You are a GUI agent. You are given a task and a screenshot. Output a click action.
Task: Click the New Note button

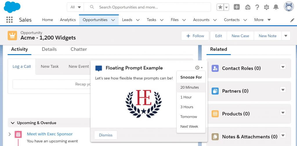(267, 36)
